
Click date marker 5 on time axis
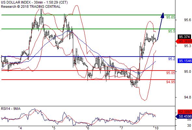(x=54, y=128)
